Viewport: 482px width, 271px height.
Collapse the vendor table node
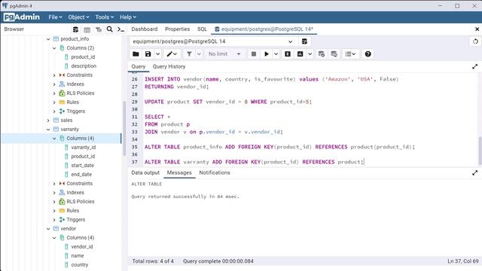point(48,229)
